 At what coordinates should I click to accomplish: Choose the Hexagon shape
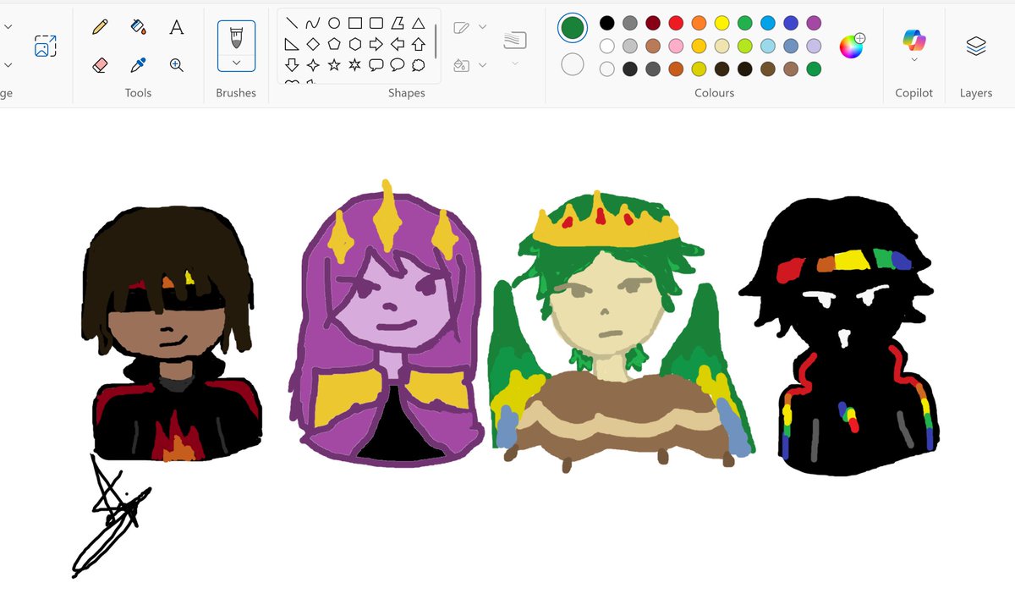[x=355, y=45]
